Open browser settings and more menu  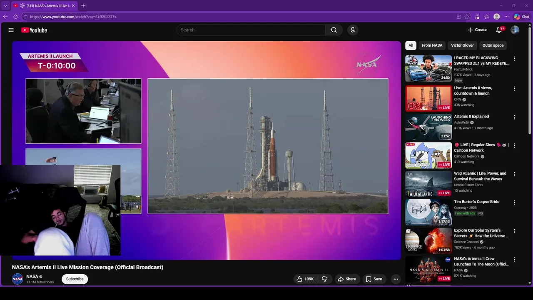coord(506,17)
